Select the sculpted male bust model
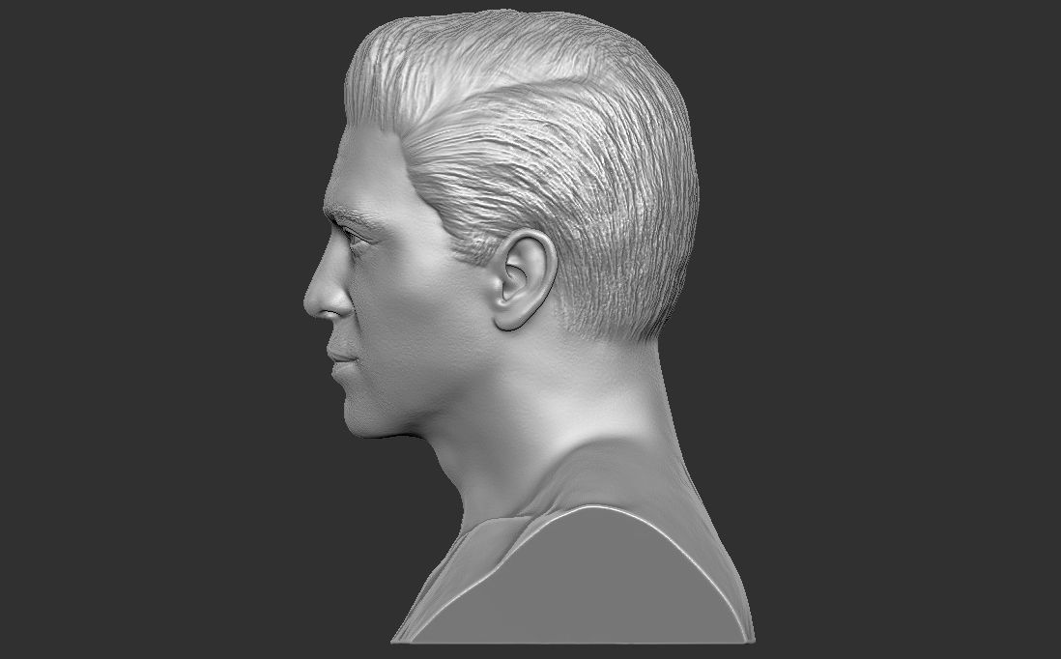 528,326
